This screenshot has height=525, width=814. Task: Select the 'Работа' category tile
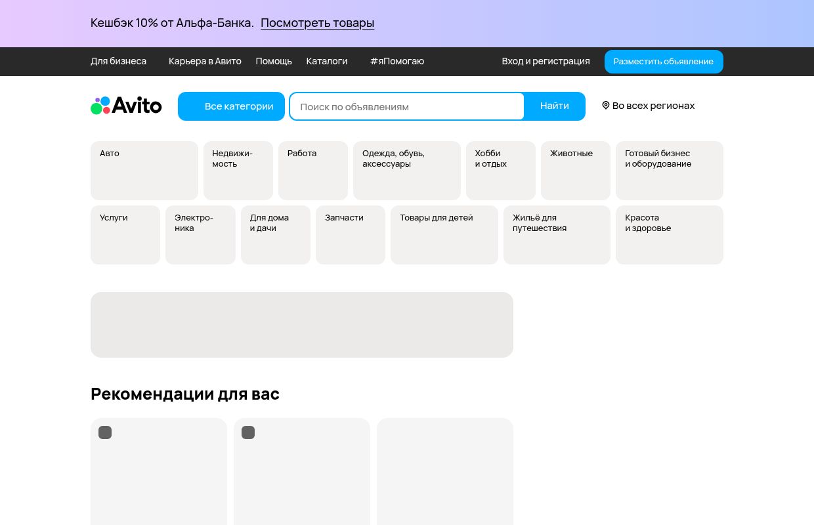312,170
